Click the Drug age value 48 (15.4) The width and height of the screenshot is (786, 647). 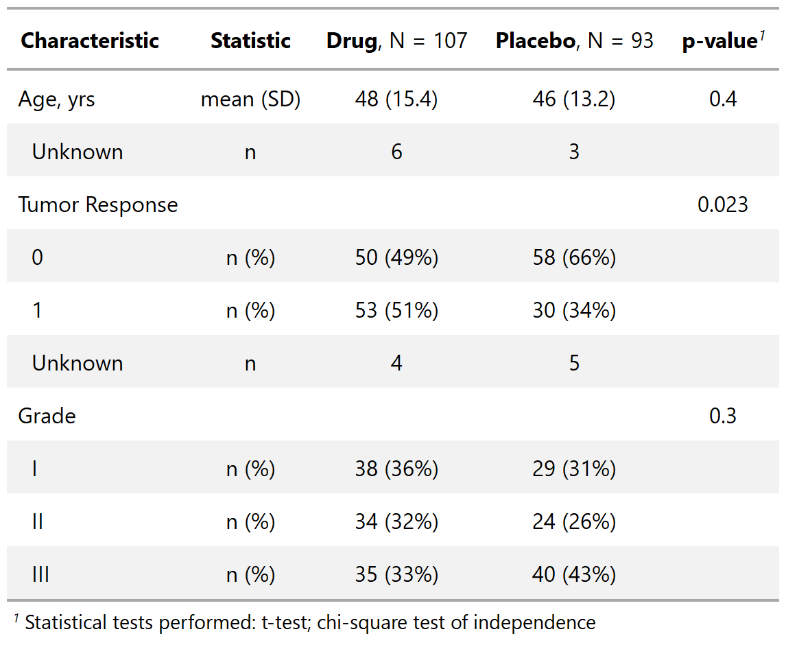396,99
